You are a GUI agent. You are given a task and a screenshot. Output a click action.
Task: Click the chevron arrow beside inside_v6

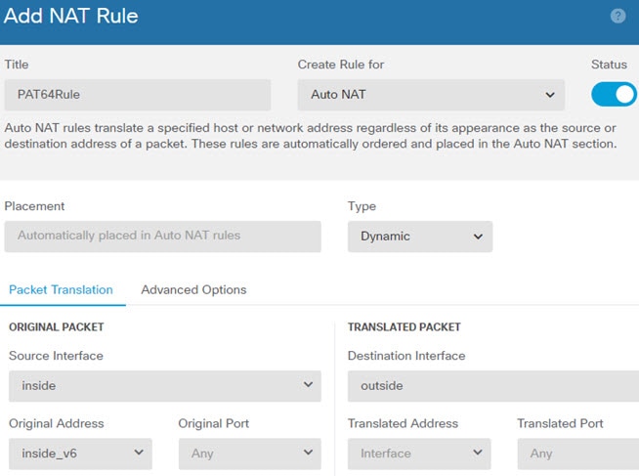138,453
